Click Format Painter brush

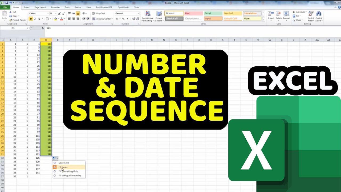coord(18,20)
